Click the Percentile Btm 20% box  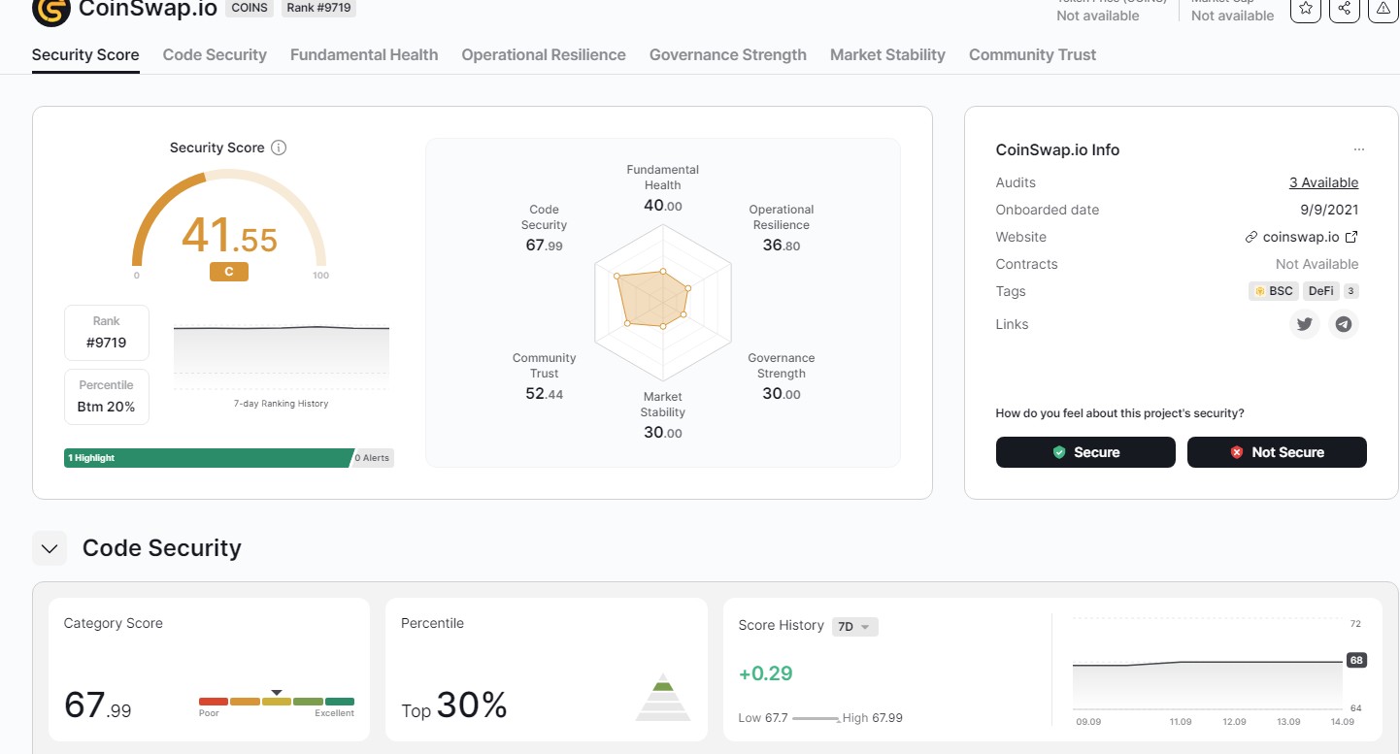click(x=107, y=396)
